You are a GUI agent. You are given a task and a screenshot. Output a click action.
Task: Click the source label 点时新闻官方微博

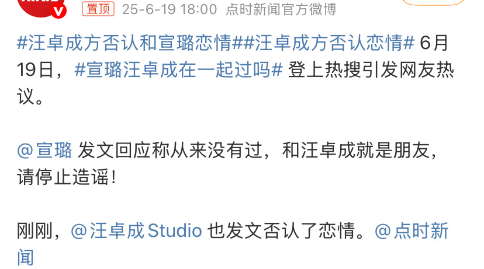coord(281,9)
